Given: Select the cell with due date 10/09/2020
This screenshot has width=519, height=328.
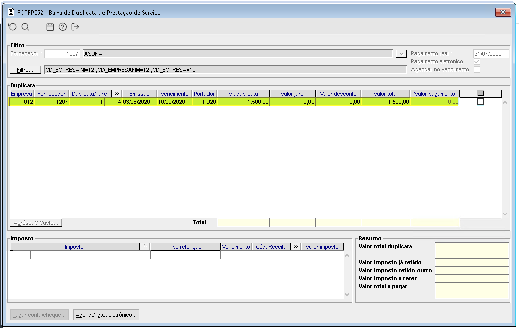Looking at the screenshot, I should [x=174, y=102].
